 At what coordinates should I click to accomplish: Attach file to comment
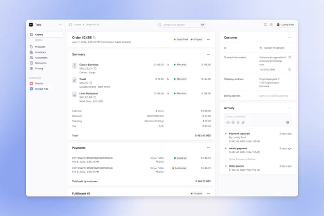click(243, 123)
